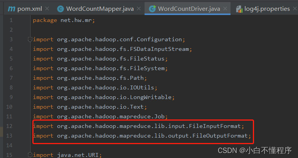
Task: Click the runnable class icon on WordCountDriver.java tab
Action: (152, 9)
